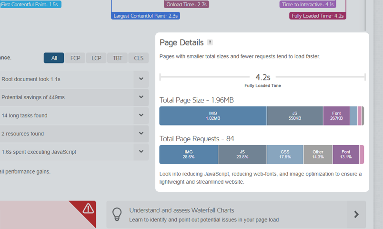Click the IMG 1.02MB page size segment
Viewport: 383px width, 229px height.
point(213,116)
